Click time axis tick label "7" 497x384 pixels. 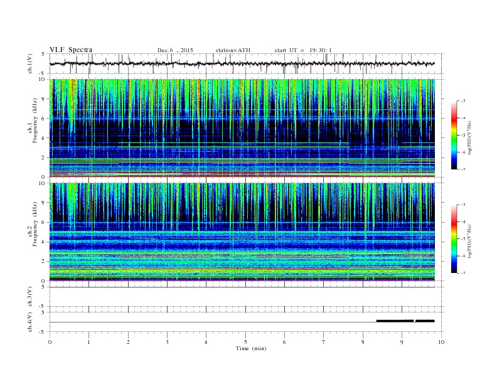pyautogui.click(x=324, y=342)
